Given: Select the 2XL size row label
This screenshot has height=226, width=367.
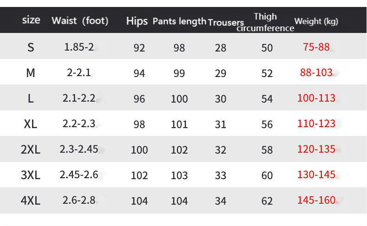Looking at the screenshot, I should (x=31, y=149).
